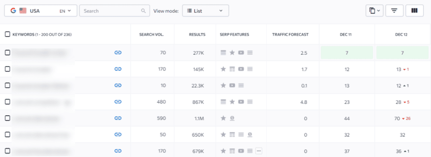This screenshot has height=157, width=431.
Task: Click the lines SERP icon in 22.3K row
Action: point(241,85)
